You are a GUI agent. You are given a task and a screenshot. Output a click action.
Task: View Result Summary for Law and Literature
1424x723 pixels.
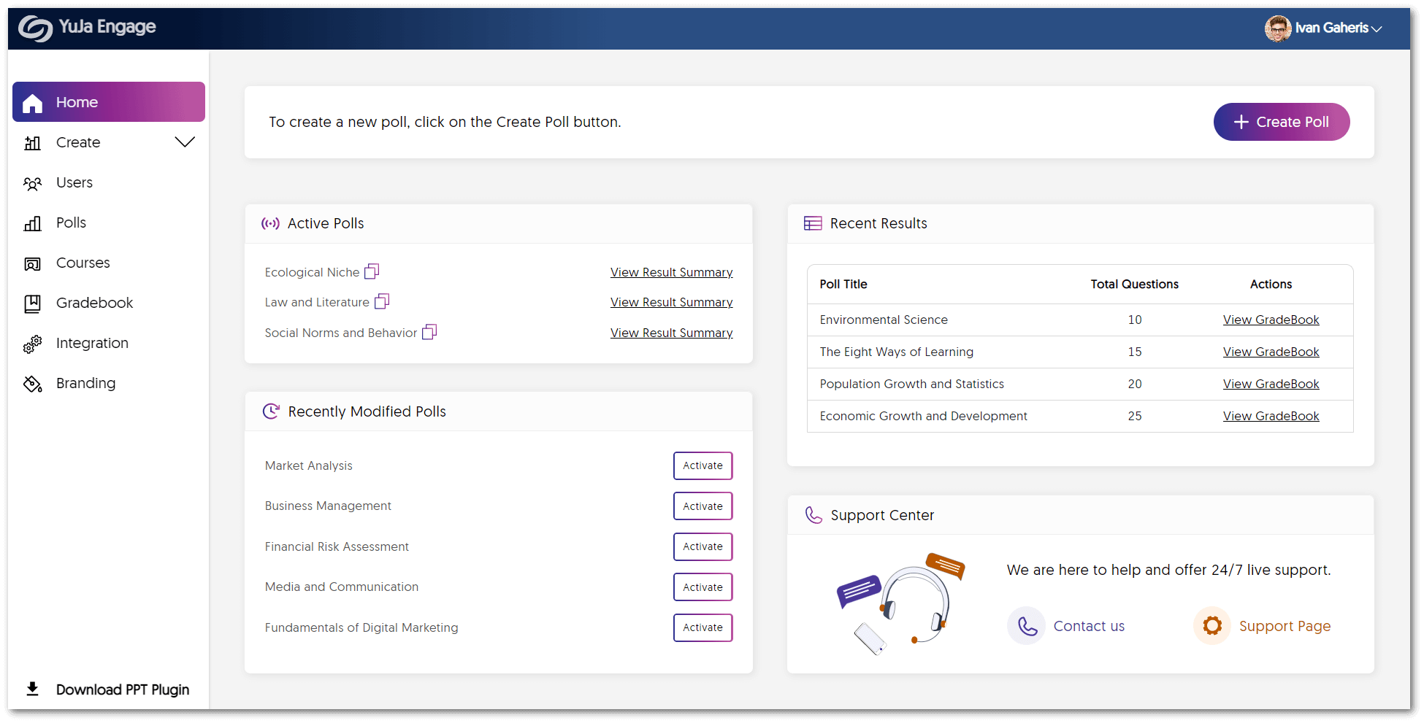coord(671,302)
